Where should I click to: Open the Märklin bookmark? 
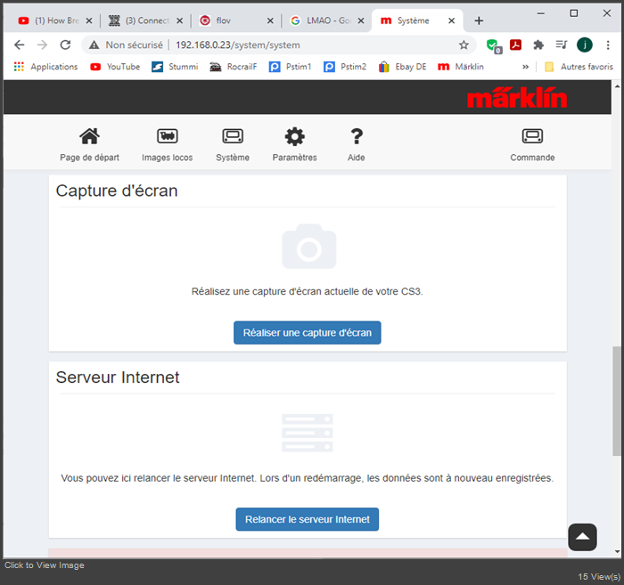pyautogui.click(x=461, y=67)
